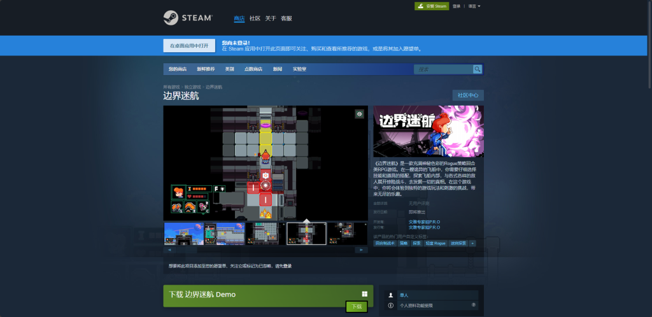Screen dimensions: 652x317
Task: Click the 安装 Steam button
Action: pos(432,6)
